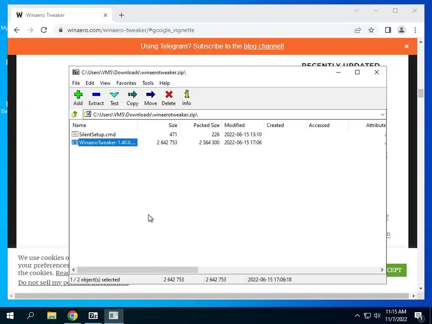This screenshot has height=324, width=432.
Task: Click the red Delete icon
Action: point(169,95)
